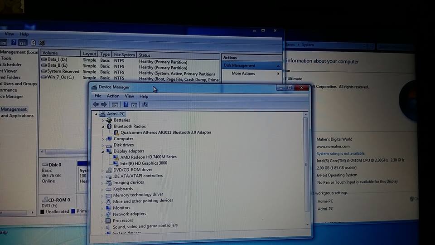Image resolution: width=435 pixels, height=245 pixels.
Task: Open Local Users and Groups in left tree
Action: [19, 83]
